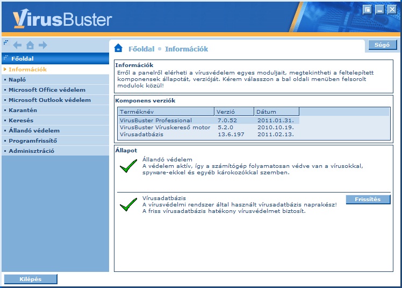Screen dimensions: 402x288
Task: Click version value 5.2.0
Action: (x=225, y=128)
